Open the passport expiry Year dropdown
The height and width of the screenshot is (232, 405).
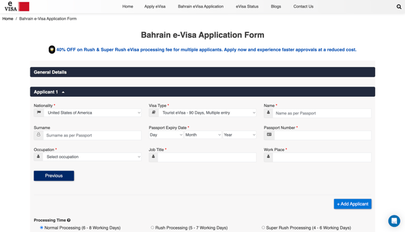pos(239,135)
